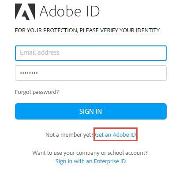Click the word password in Forgot password
Image resolution: width=183 pixels, height=172 pixels.
point(45,92)
